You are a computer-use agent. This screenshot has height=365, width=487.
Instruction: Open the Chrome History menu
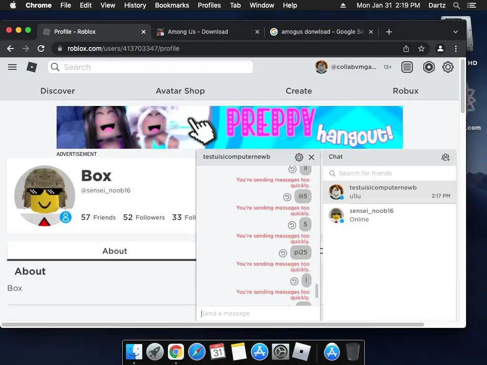135,5
